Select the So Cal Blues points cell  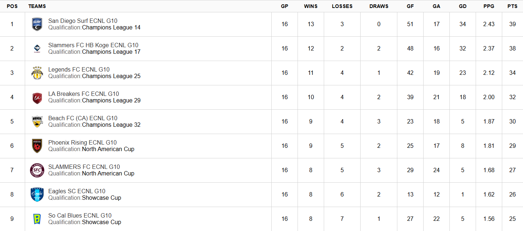[512, 219]
